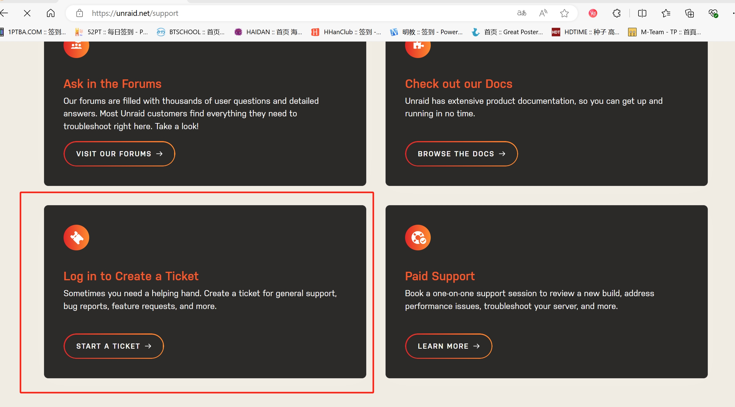Click Browse The Docs button
Image resolution: width=735 pixels, height=407 pixels.
[x=462, y=154]
